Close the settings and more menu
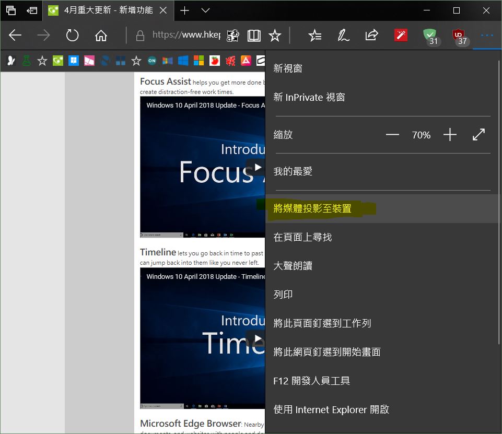Viewport: 502px width, 434px height. tap(487, 35)
